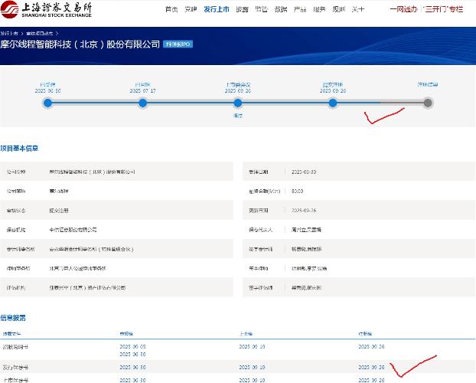Open the 产品 navigation menu item
Screen dimensions: 476x383
(x=300, y=9)
